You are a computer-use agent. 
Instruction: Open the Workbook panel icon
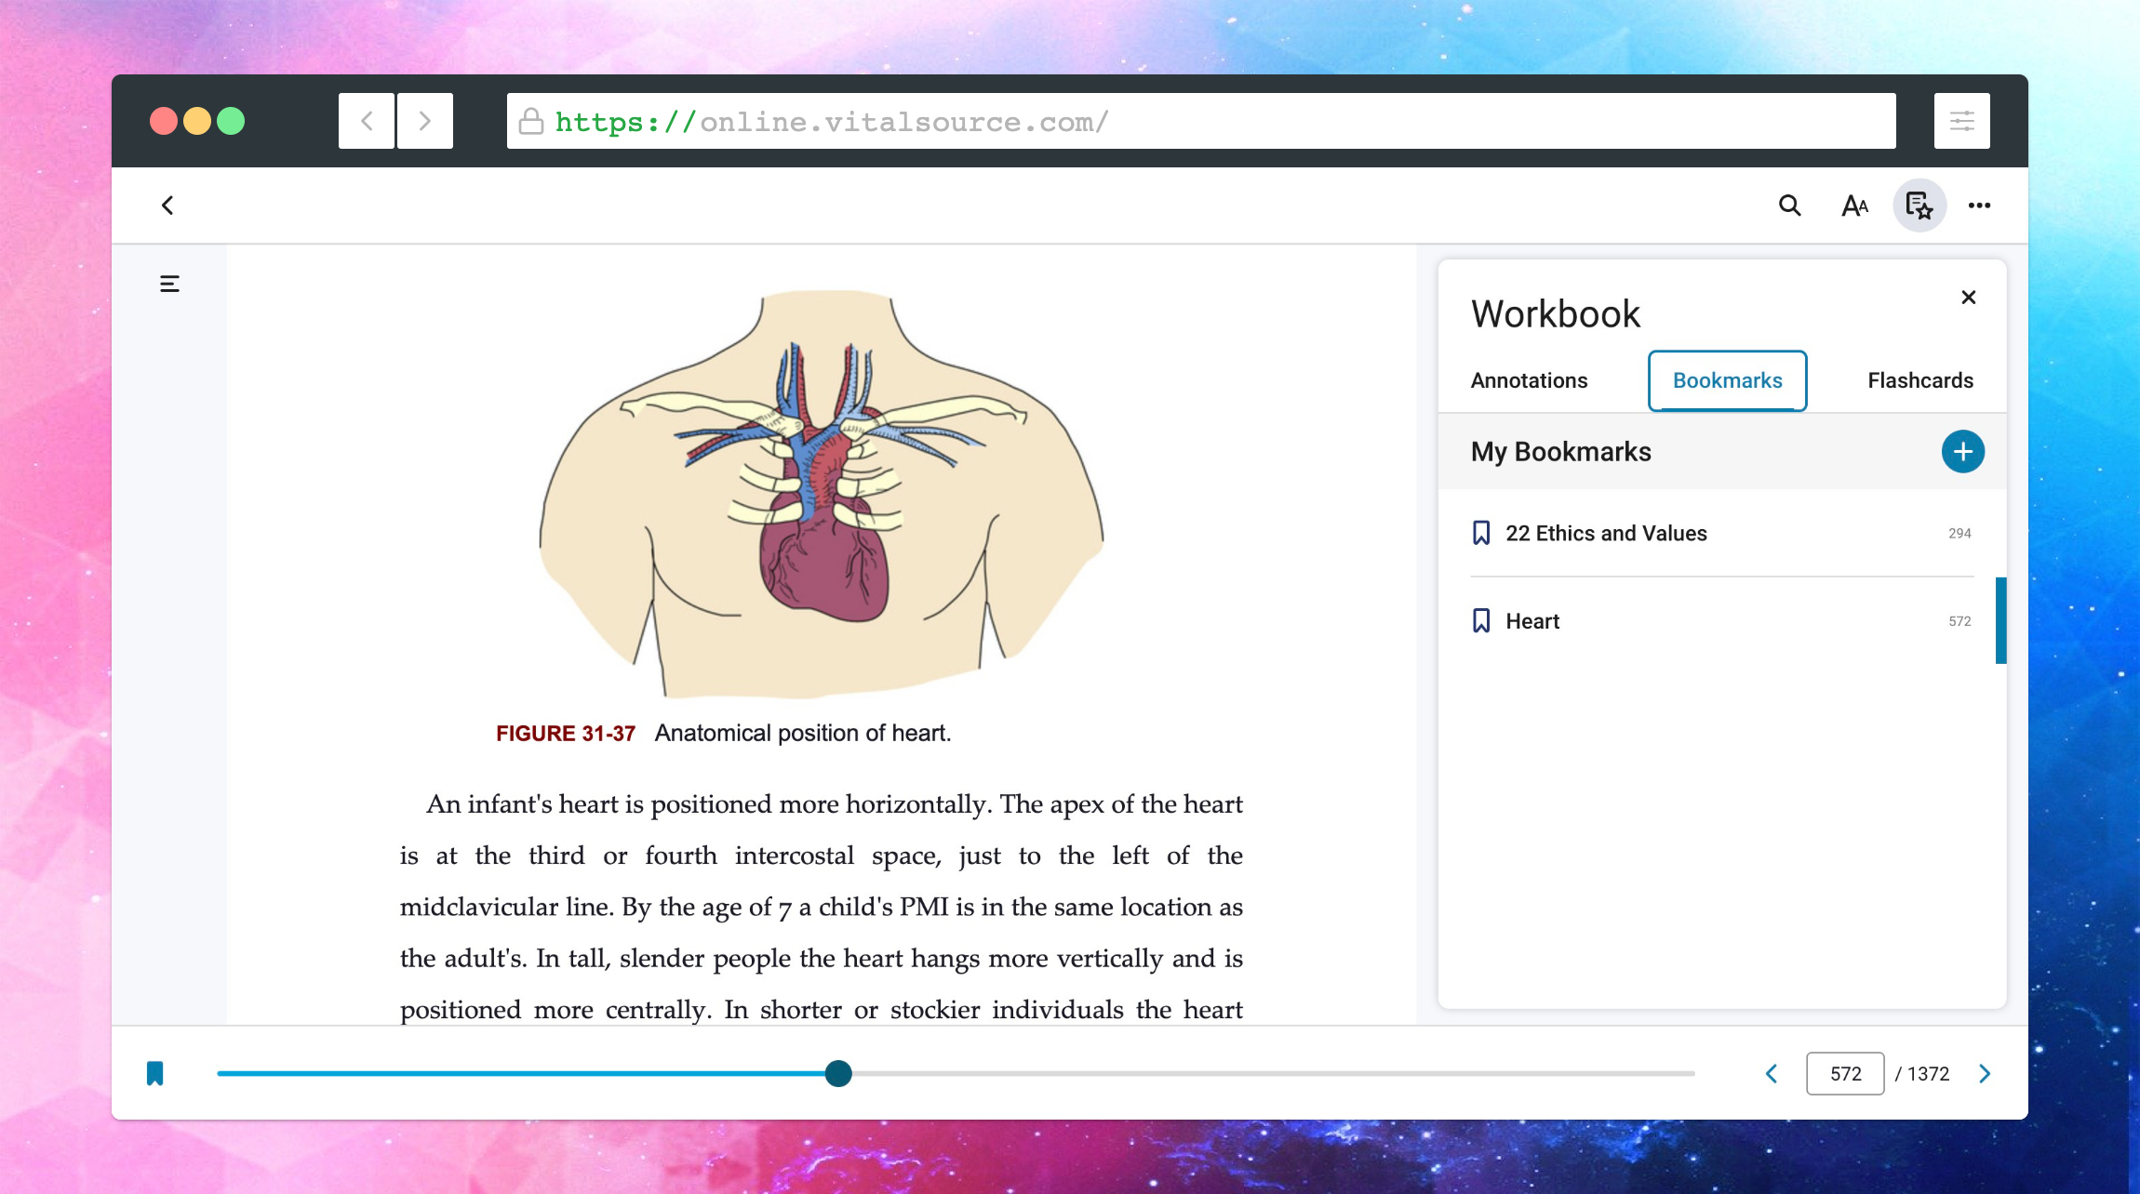[1919, 205]
